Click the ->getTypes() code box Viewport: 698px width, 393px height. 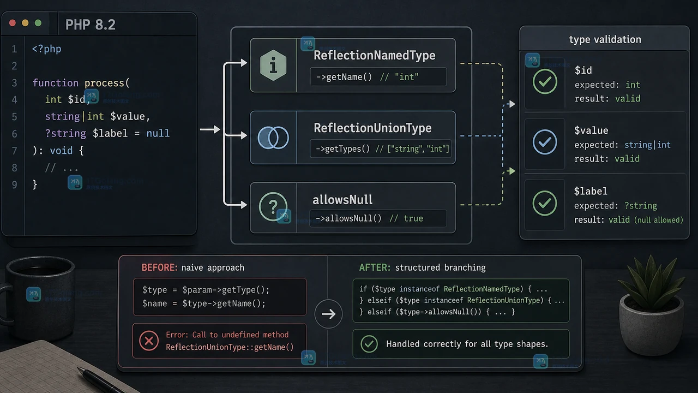tap(381, 148)
